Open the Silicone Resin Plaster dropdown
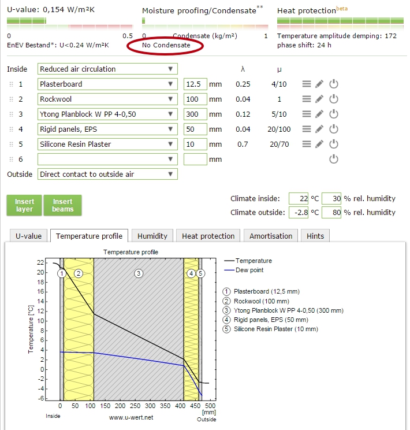The image size is (410, 430). point(107,144)
